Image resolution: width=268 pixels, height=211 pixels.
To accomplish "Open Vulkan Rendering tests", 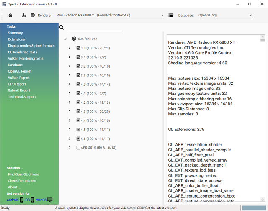I will pos(26,59).
